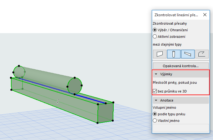Toggle the Wall element type icon
This screenshot has height=140, width=213.
click(160, 54)
